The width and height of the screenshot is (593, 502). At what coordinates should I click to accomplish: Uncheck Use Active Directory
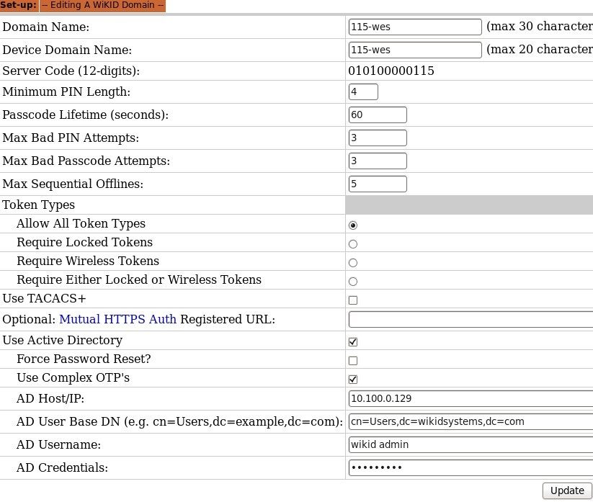coord(352,341)
